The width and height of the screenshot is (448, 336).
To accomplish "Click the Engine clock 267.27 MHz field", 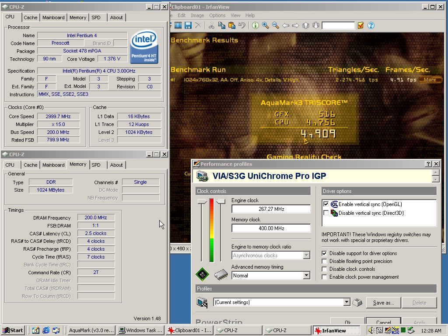I will [x=271, y=209].
